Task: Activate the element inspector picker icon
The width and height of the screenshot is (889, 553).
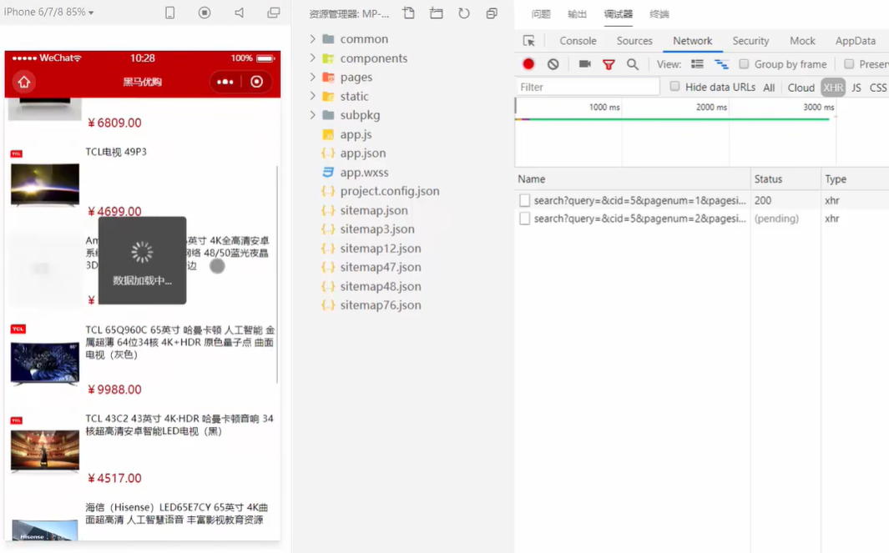Action: pos(528,41)
